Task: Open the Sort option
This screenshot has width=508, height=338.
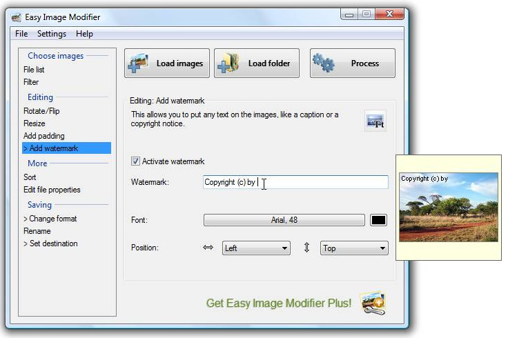Action: tap(30, 177)
